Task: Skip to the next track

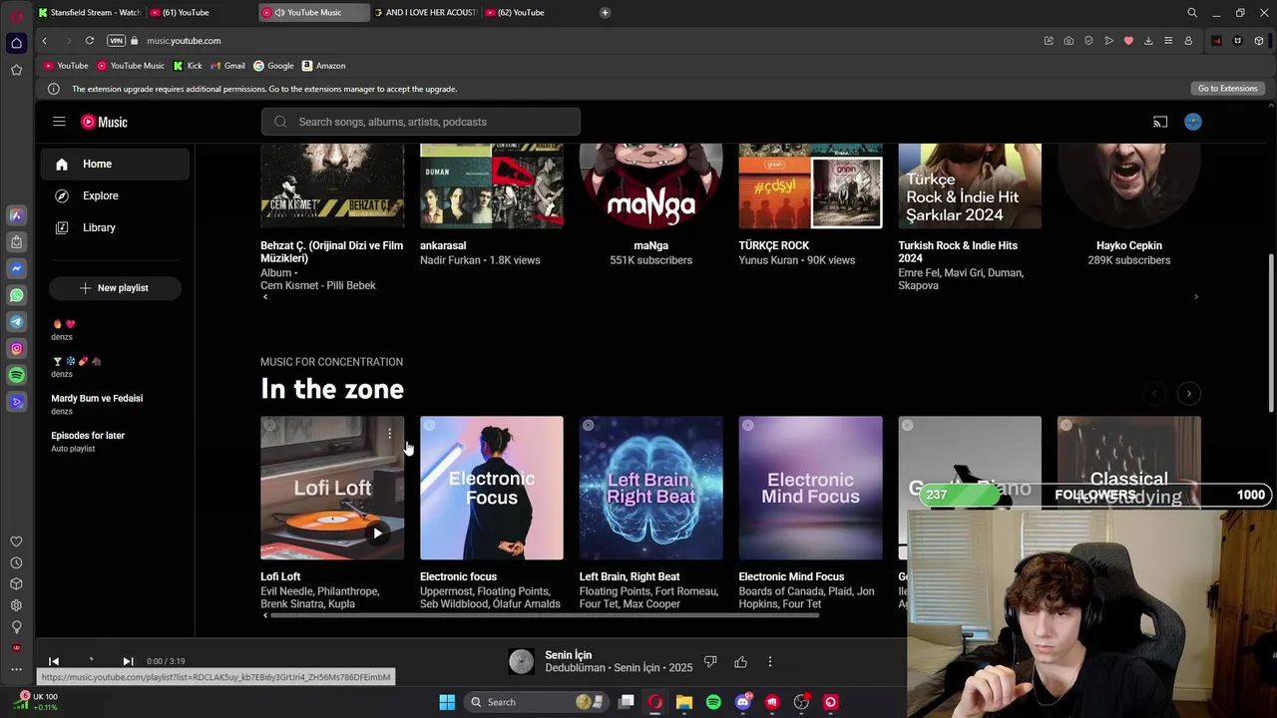Action: [x=128, y=661]
